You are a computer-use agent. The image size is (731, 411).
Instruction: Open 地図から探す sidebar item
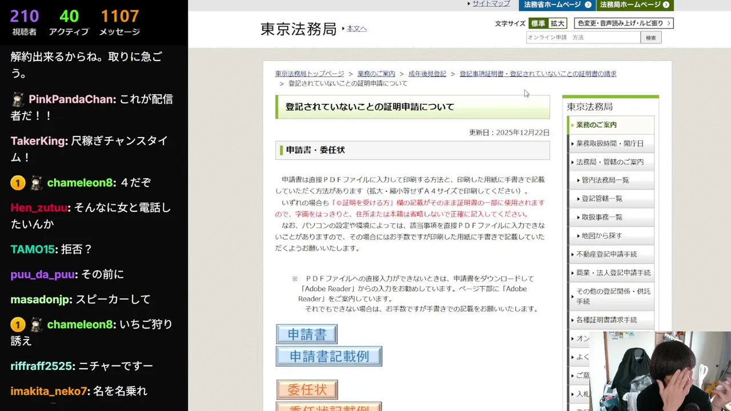click(610, 235)
